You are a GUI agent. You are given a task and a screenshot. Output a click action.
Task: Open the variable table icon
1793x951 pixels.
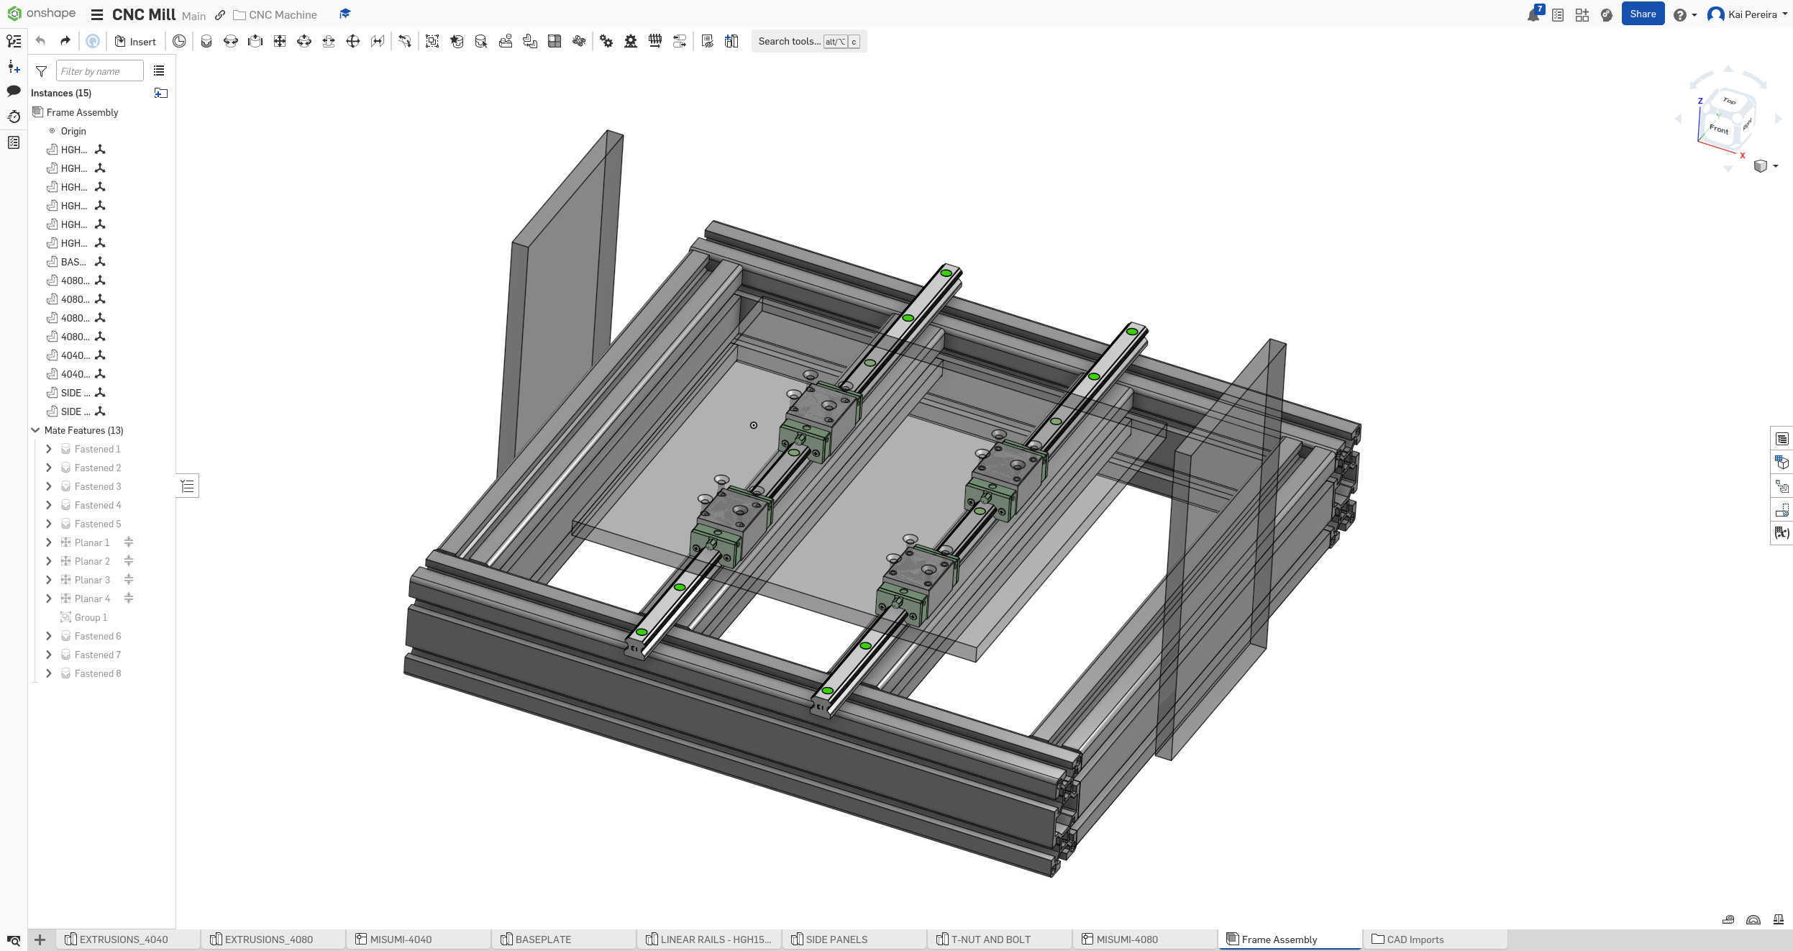[1782, 533]
